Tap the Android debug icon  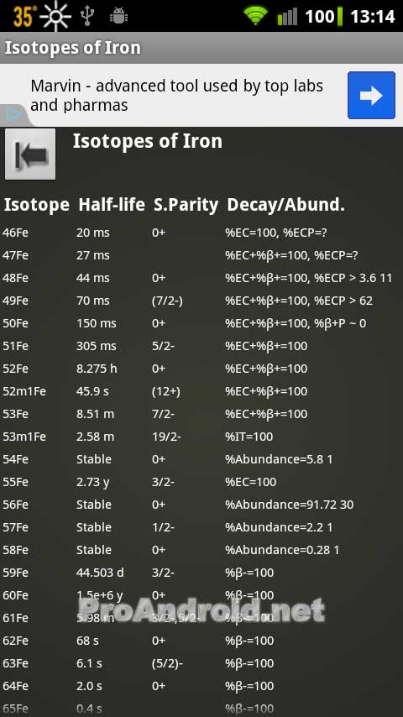pyautogui.click(x=118, y=17)
